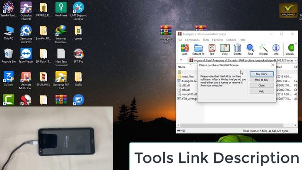Select the SP_Flash_T folder on the desktop
Viewport: 302px width, 170px height.
pyautogui.click(x=43, y=56)
